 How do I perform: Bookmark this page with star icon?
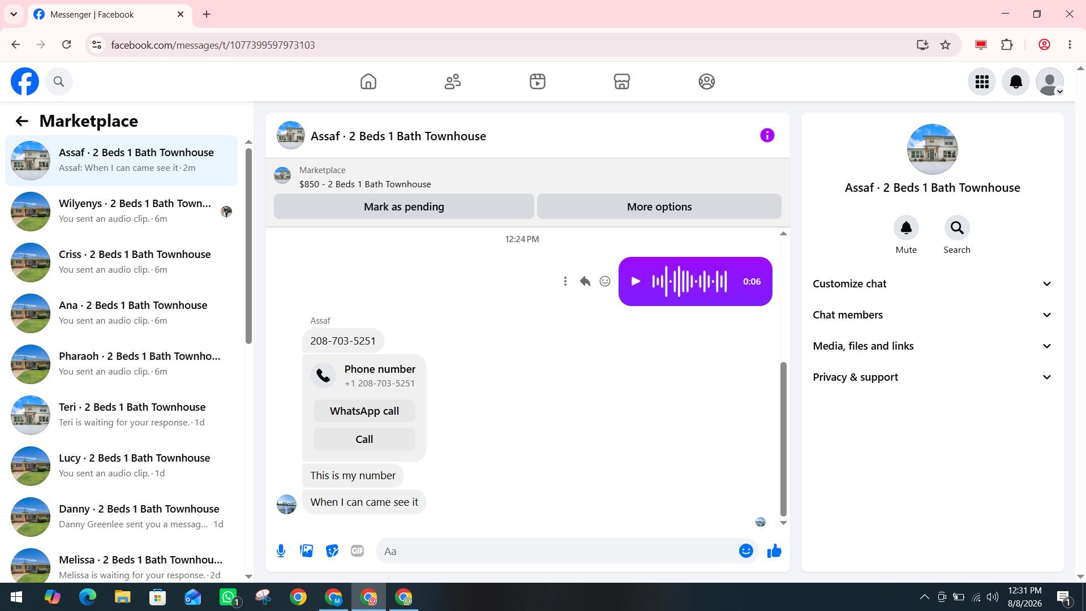(x=945, y=45)
